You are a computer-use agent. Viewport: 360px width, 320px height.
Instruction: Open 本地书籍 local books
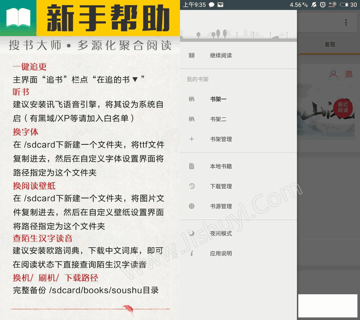coord(238,166)
